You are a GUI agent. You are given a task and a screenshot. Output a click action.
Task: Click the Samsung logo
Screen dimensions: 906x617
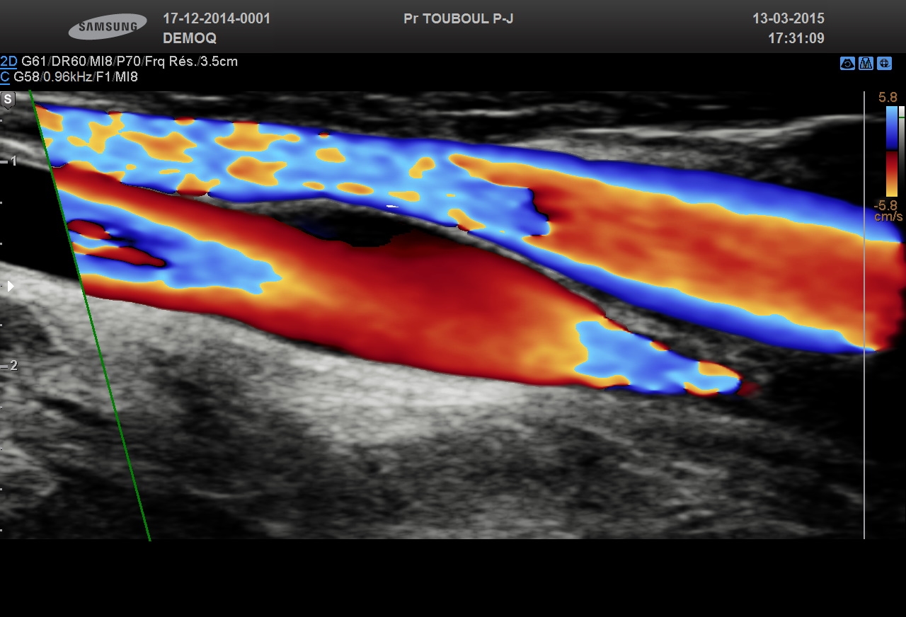click(x=108, y=27)
